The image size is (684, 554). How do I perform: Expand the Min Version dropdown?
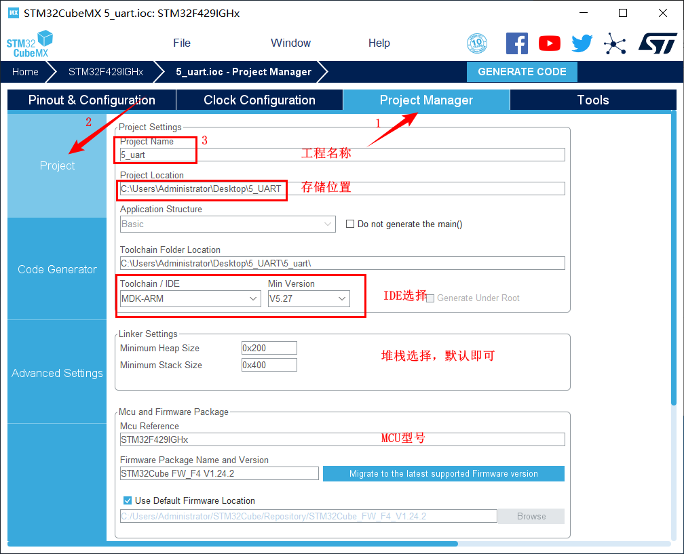(309, 298)
